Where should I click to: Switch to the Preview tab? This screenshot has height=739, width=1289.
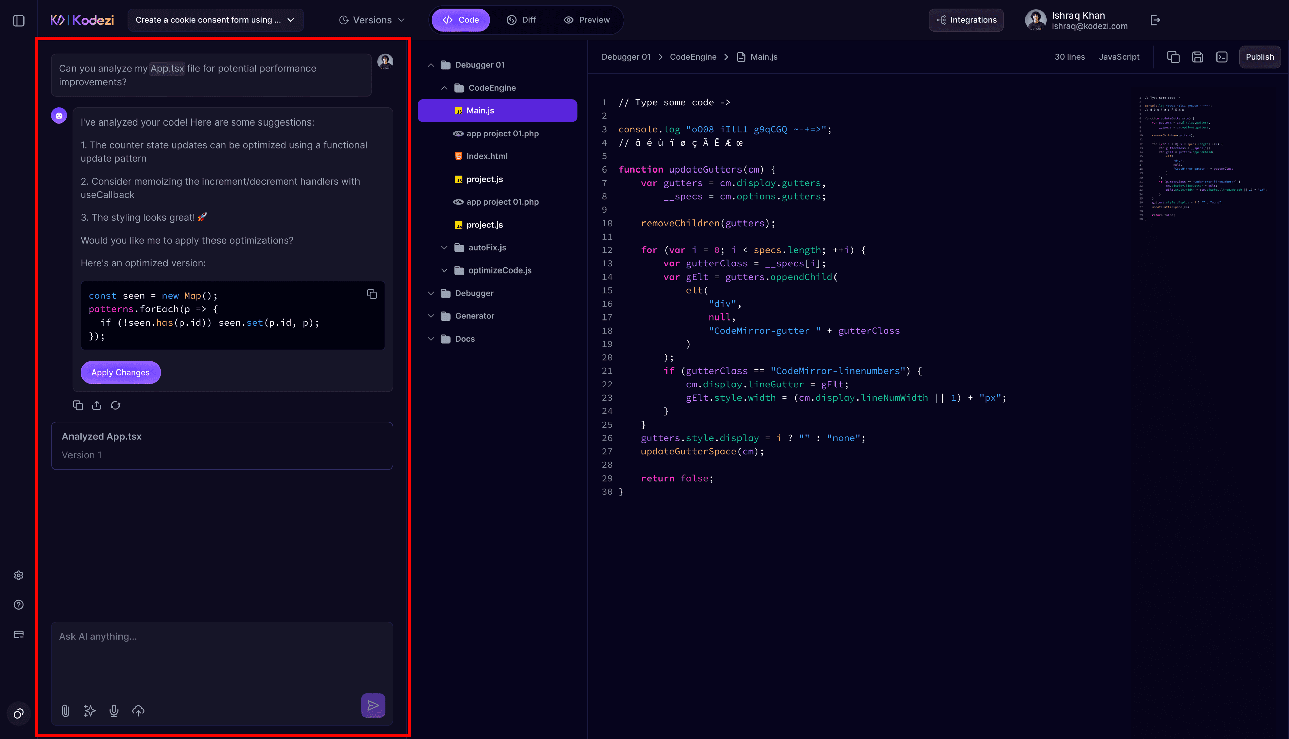click(586, 20)
